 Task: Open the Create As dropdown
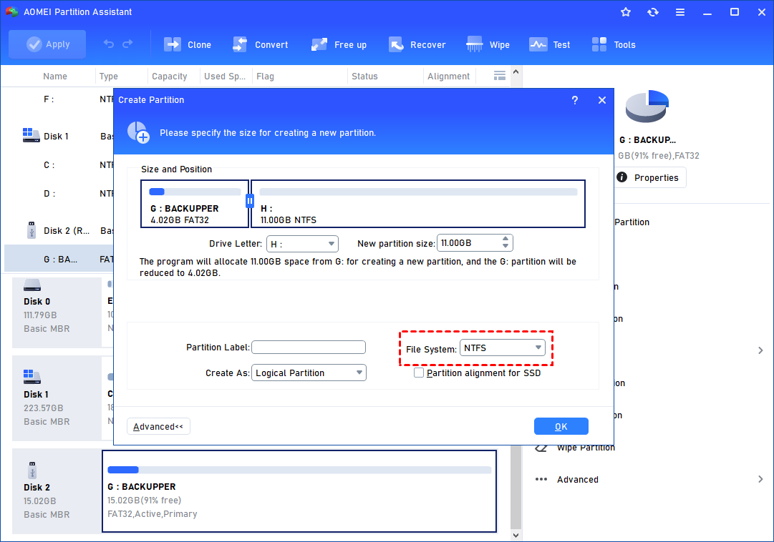309,373
